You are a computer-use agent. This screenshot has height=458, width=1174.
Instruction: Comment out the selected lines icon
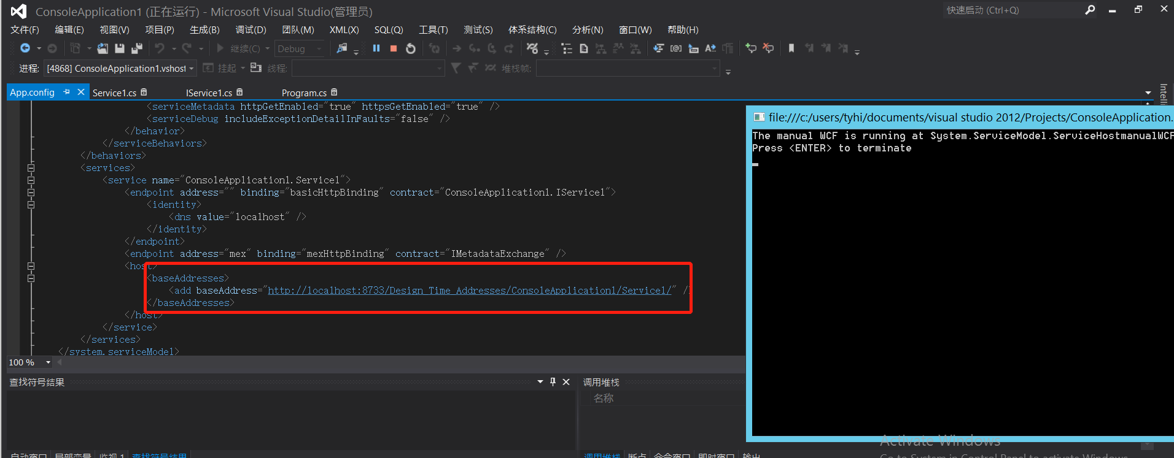click(751, 48)
